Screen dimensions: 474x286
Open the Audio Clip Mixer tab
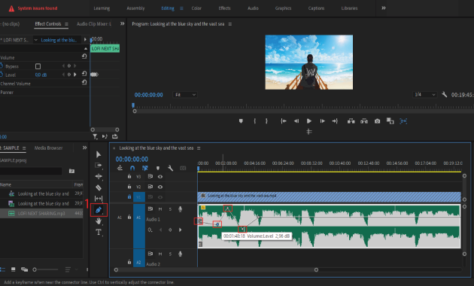pyautogui.click(x=94, y=24)
